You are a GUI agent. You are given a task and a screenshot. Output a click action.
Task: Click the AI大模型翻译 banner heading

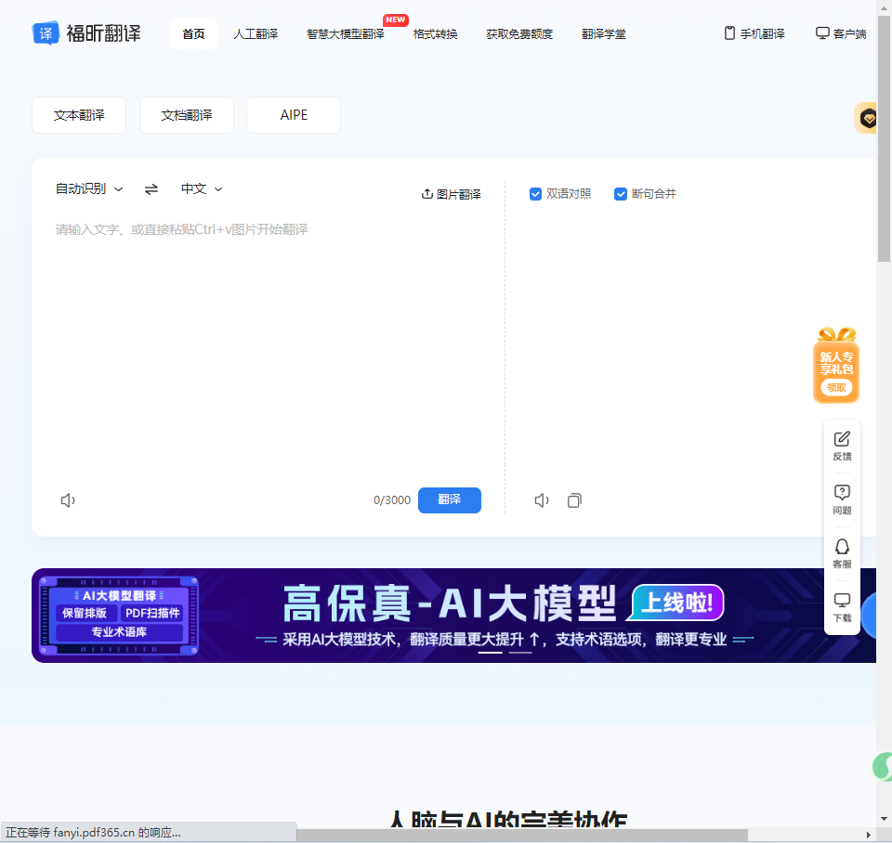[x=120, y=595]
